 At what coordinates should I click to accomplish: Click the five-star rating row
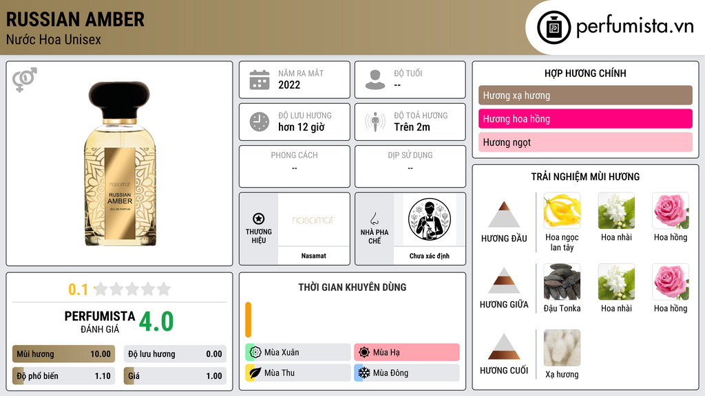tap(132, 289)
